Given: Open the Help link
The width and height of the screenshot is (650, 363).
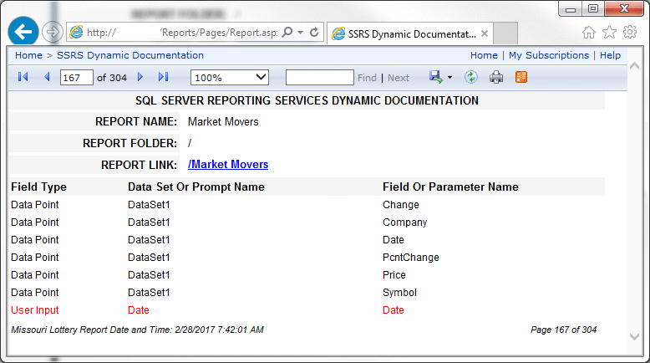Looking at the screenshot, I should [610, 55].
